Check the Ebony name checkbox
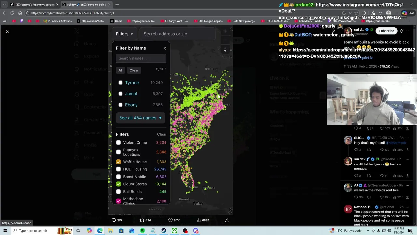This screenshot has height=235, width=417. [x=121, y=105]
